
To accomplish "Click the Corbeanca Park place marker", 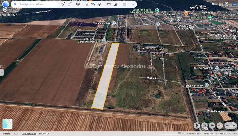I will coord(114,23).
